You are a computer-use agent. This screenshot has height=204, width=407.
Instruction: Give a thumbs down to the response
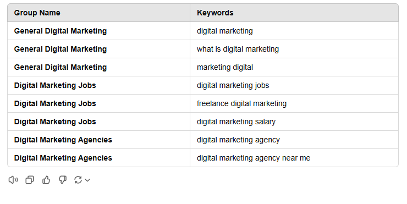pos(63,180)
